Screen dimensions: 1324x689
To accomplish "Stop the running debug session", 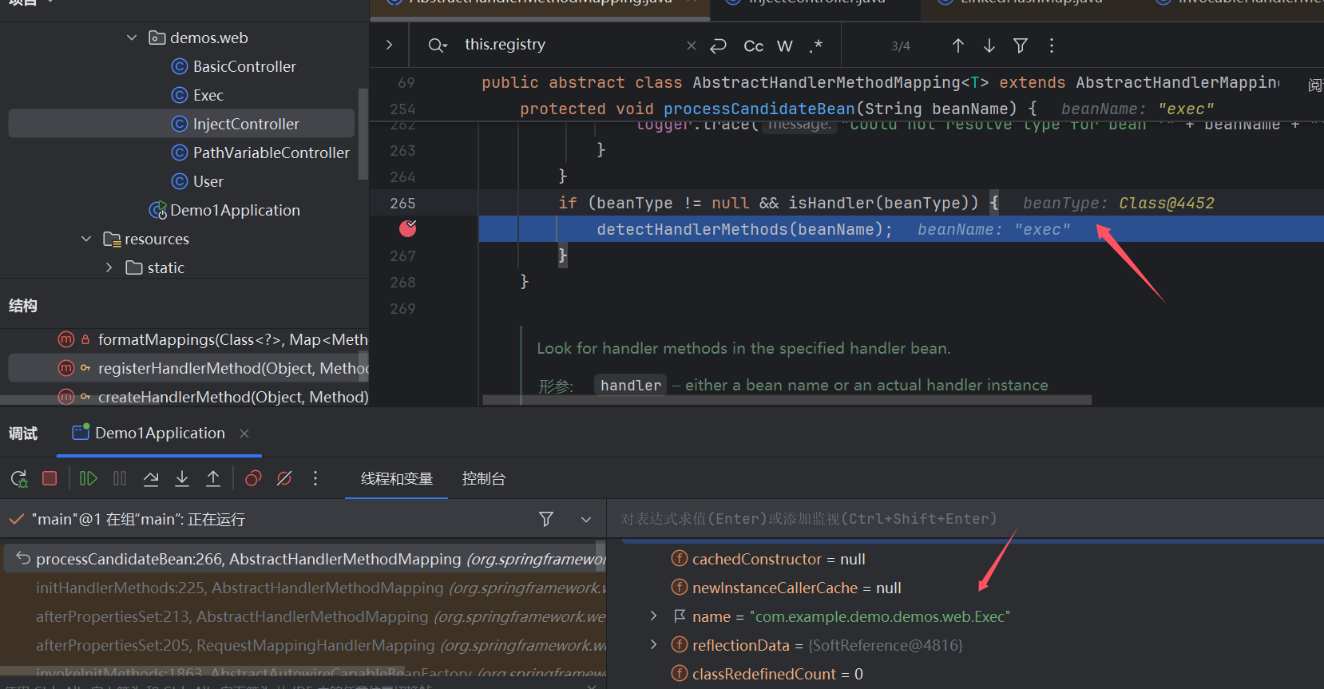I will (x=50, y=478).
